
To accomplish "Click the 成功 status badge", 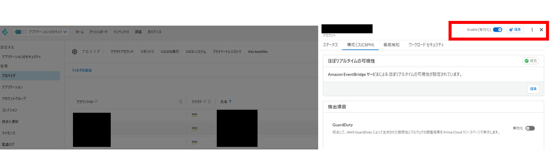I will point(531,61).
